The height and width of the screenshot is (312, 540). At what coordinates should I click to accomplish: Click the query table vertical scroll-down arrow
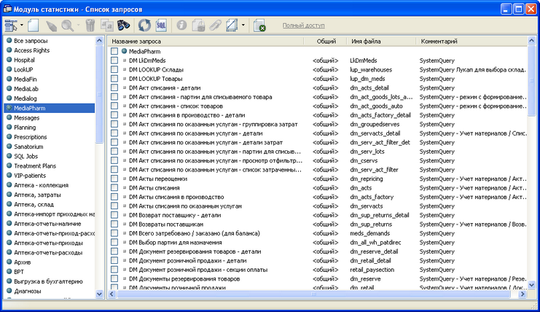click(x=531, y=285)
